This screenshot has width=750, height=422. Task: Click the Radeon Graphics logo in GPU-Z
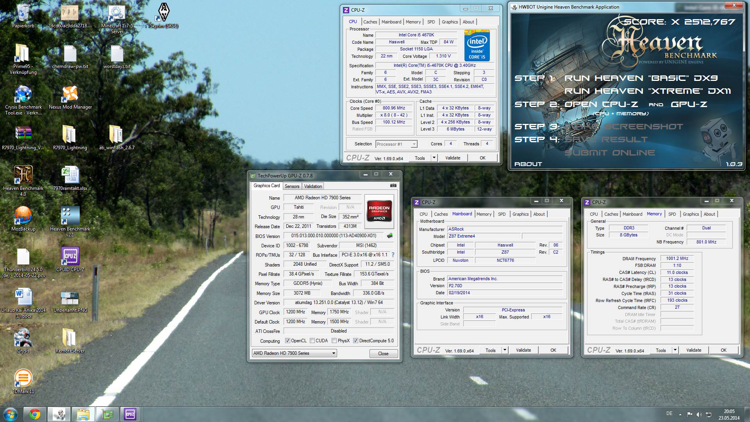click(379, 211)
